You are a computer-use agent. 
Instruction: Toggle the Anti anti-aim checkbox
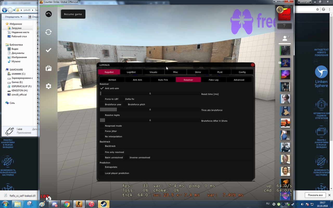pyautogui.click(x=102, y=88)
